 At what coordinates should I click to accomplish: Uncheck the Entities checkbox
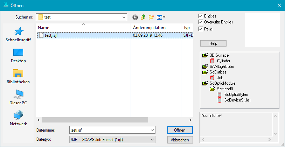click(201, 16)
